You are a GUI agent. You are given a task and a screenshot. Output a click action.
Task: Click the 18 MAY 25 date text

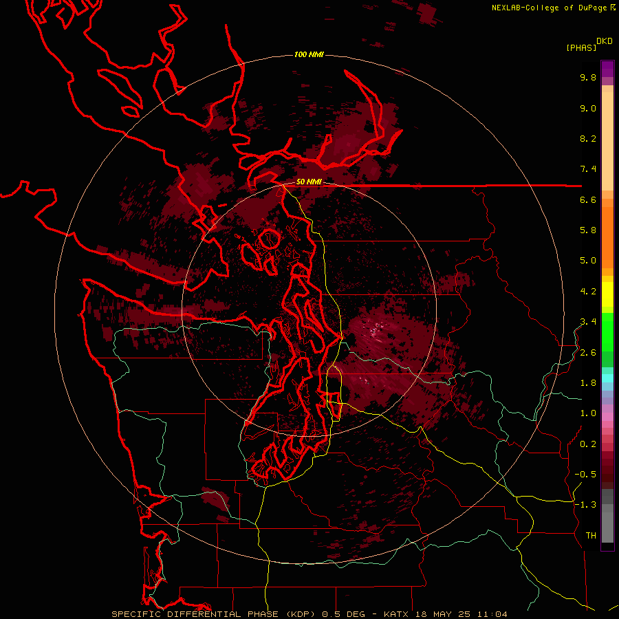[444, 614]
